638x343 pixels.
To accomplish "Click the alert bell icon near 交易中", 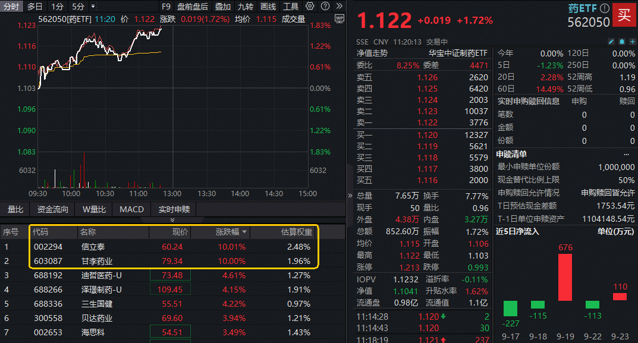I will click(x=622, y=41).
